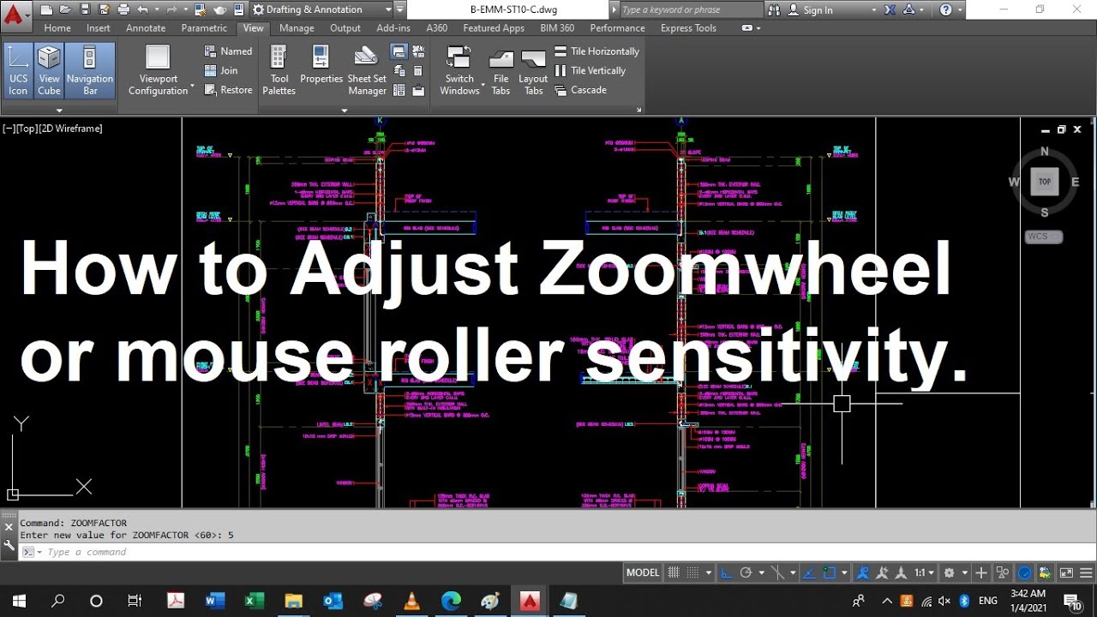Switch to the Manage ribbon tab
This screenshot has width=1097, height=617.
coord(297,27)
